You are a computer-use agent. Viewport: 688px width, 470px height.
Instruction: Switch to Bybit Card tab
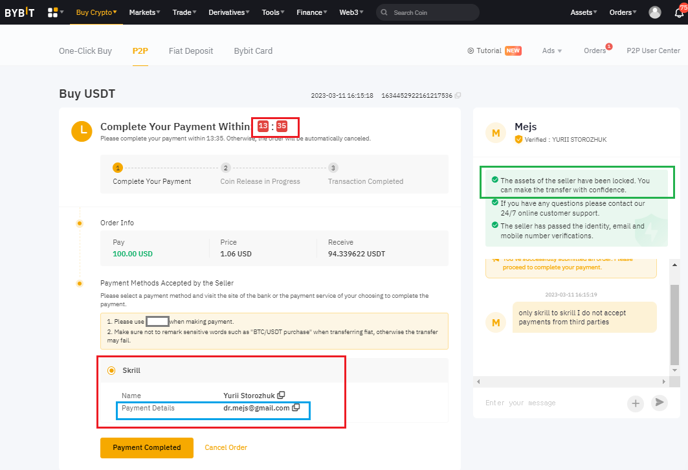[253, 50]
